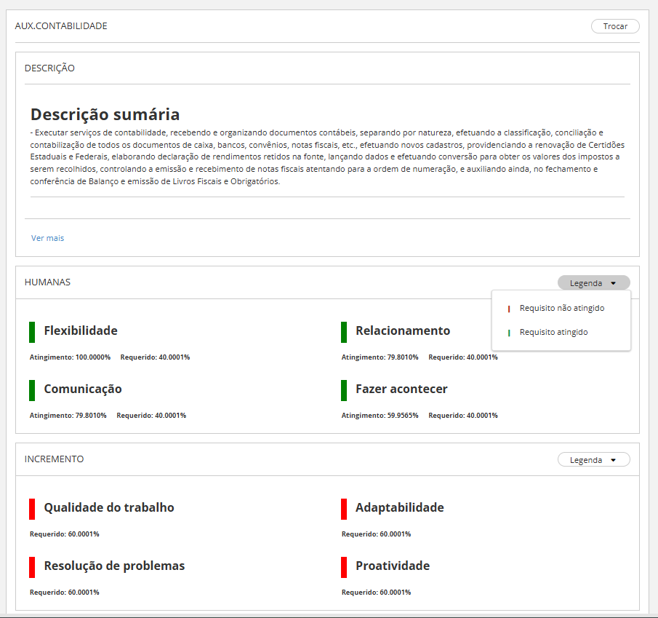The image size is (658, 618).
Task: Click the Proatividade competency title
Action: (x=393, y=566)
